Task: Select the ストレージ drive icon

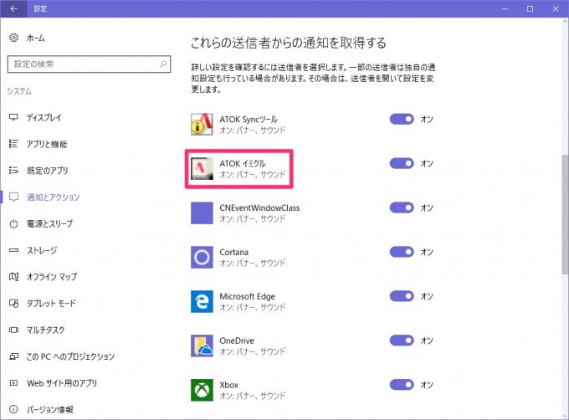Action: pos(13,250)
